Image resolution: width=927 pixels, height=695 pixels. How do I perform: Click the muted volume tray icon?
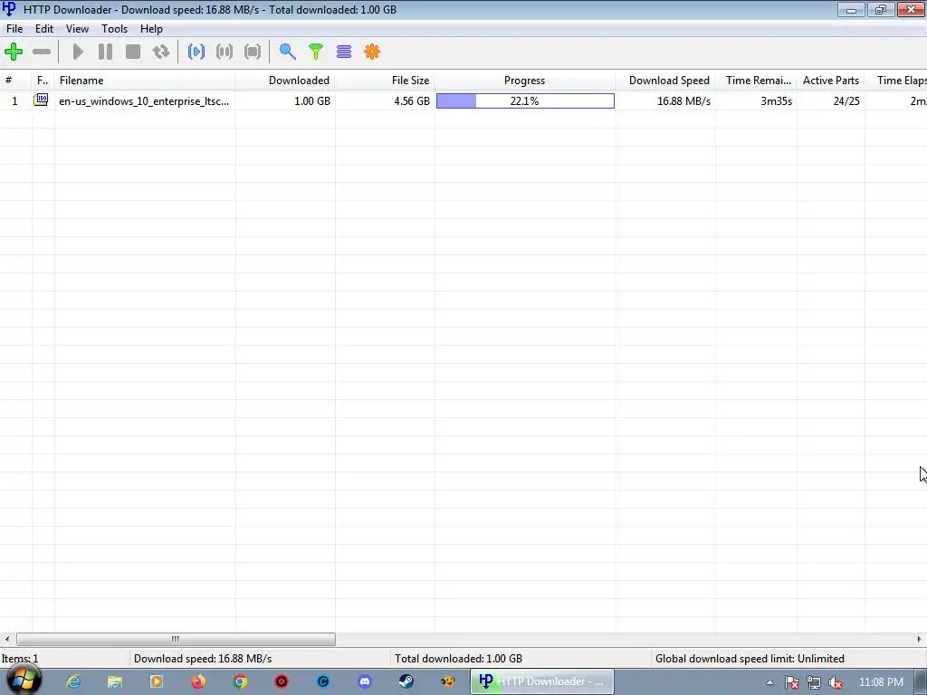tap(836, 682)
